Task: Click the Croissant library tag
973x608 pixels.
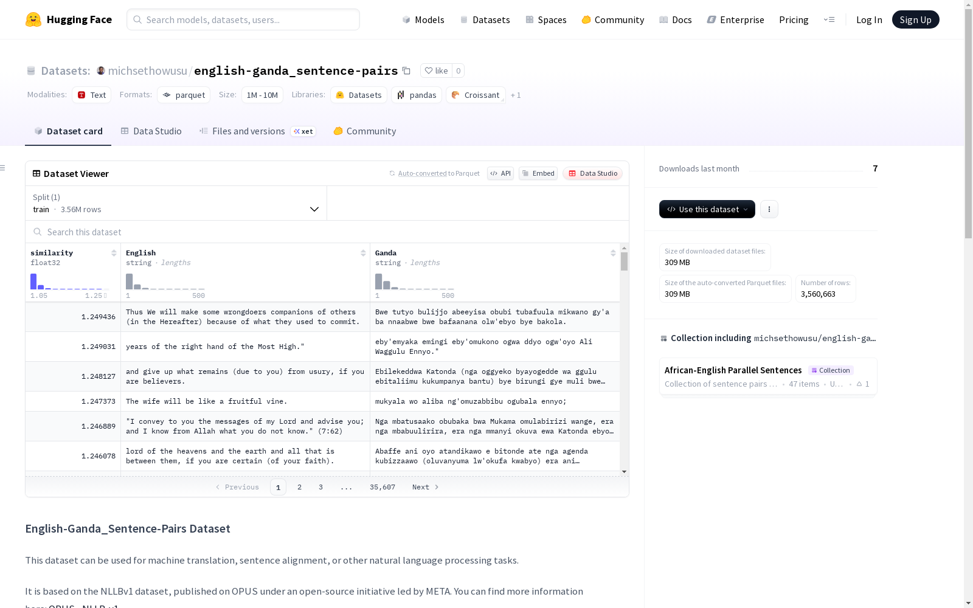Action: click(x=476, y=95)
